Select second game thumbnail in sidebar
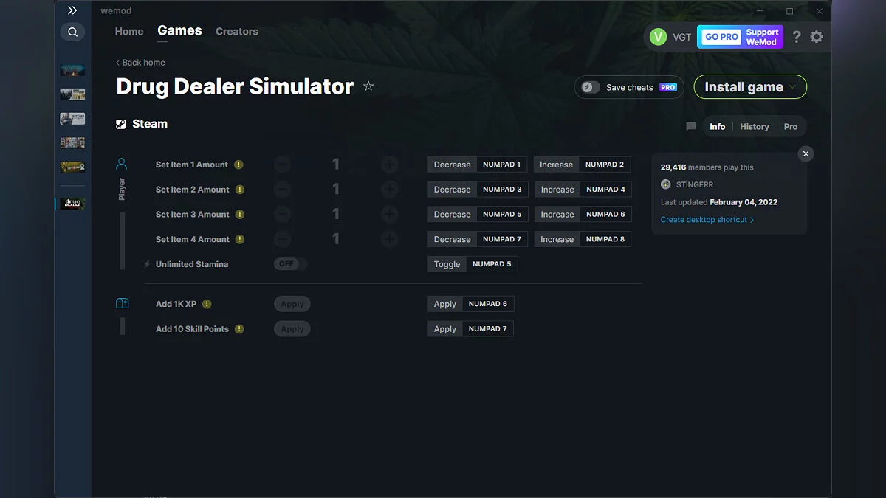 (x=72, y=94)
